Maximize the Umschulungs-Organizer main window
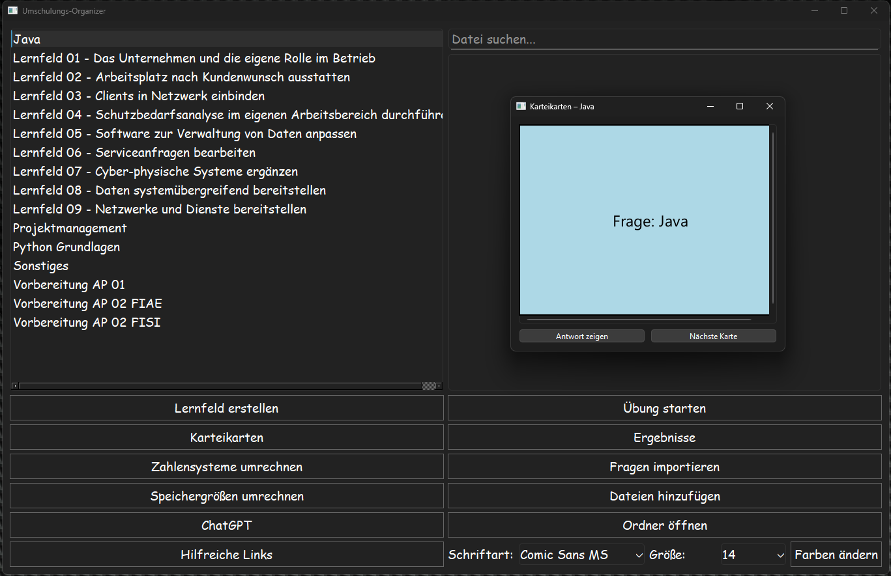The image size is (891, 576). 844,11
